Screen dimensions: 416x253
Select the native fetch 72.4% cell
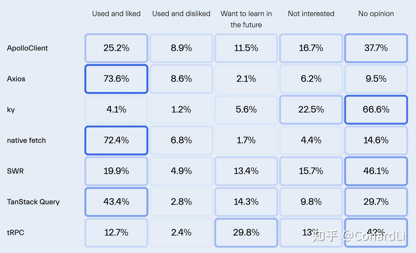click(x=116, y=140)
